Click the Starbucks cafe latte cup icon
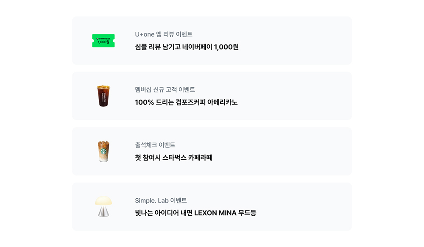This screenshot has height=247, width=424. (103, 151)
